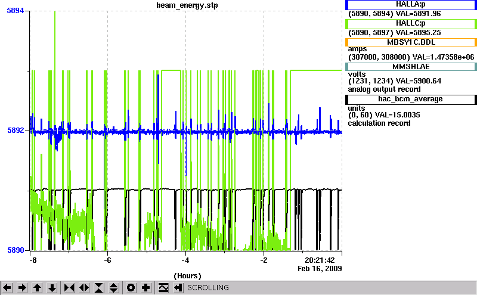Pan the graph down with the down arrow

coord(52,288)
